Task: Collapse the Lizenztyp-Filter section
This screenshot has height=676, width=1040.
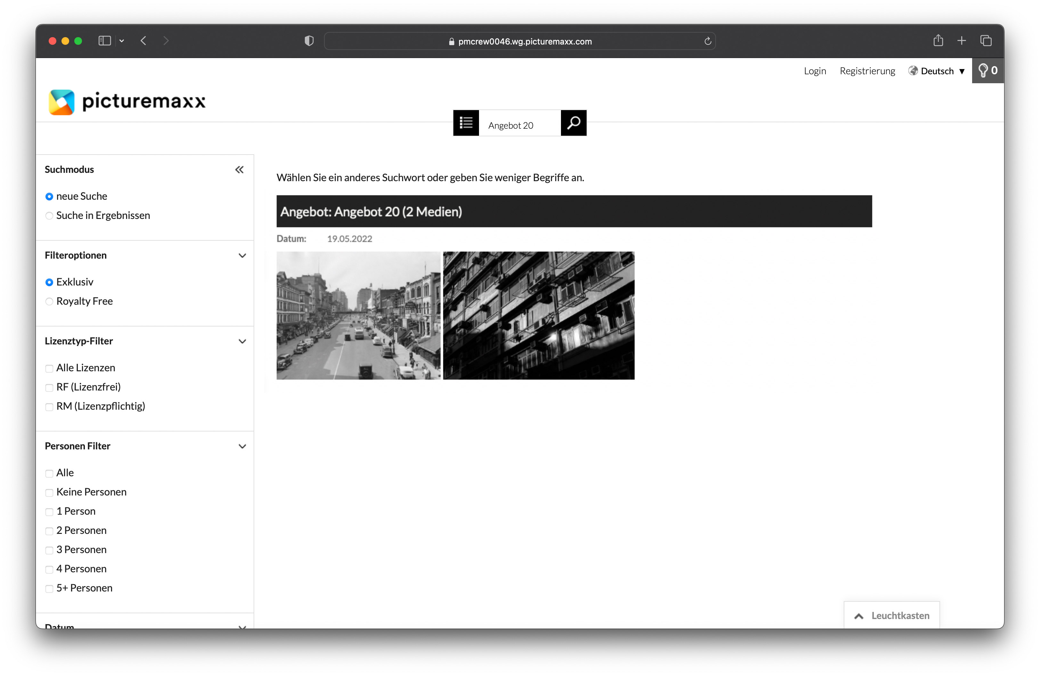Action: pyautogui.click(x=242, y=341)
